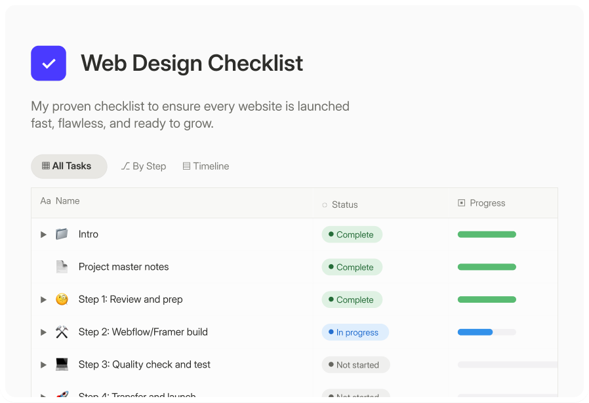Click the folder icon beside Intro
This screenshot has height=403, width=589.
62,234
